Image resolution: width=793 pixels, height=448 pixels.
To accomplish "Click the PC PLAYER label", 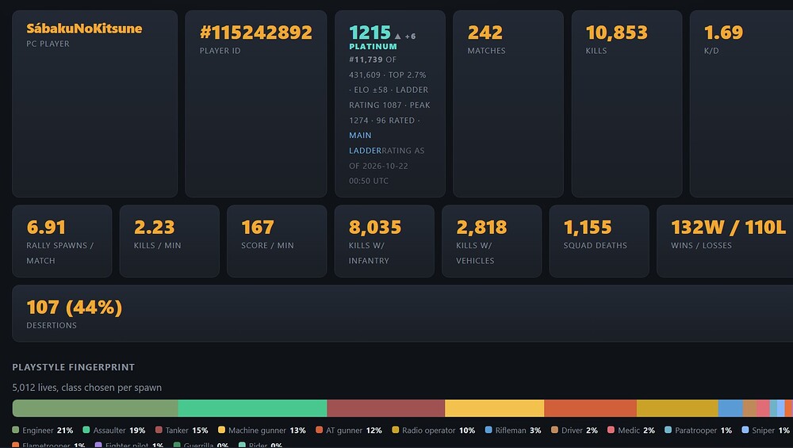I will click(x=48, y=44).
